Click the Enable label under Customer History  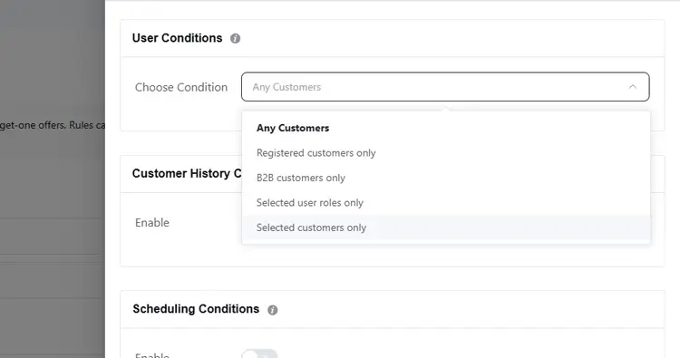[152, 223]
